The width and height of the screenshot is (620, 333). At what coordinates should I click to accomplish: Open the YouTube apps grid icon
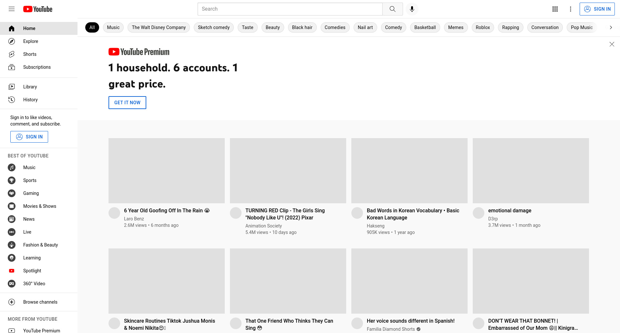[555, 9]
